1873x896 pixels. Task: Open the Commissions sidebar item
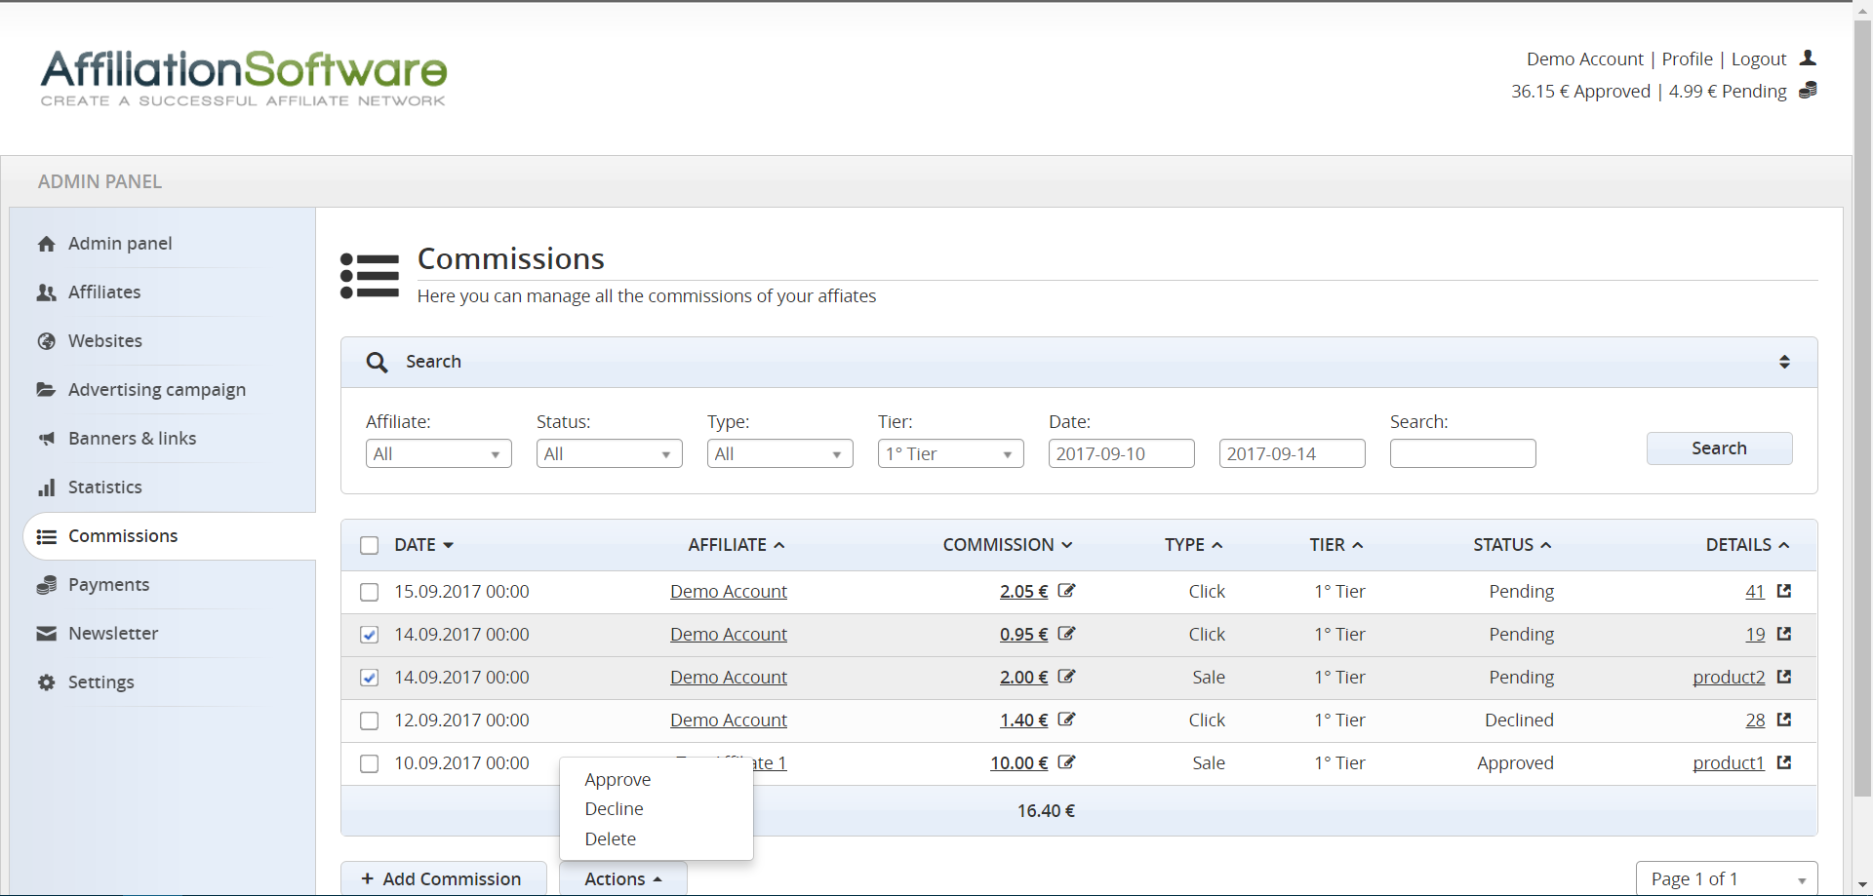tap(170, 536)
